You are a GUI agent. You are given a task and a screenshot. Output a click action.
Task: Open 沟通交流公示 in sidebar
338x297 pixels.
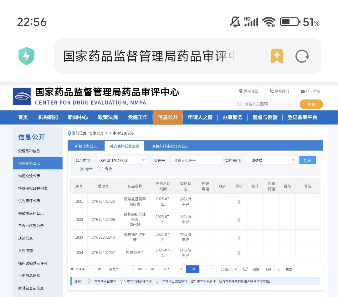coord(29,176)
